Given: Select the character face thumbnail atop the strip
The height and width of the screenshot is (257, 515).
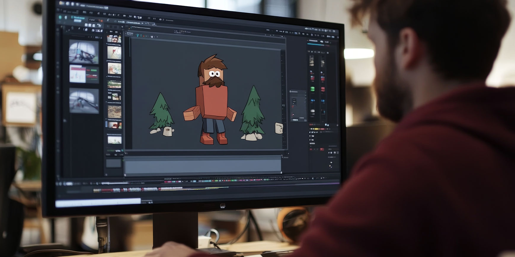Looking at the screenshot, I should 114,39.
